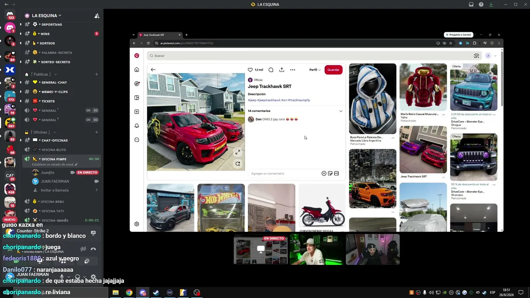Viewport: 530px width, 298px height.
Task: Open the Hot Wheels pin thumbnail
Action: tap(221, 208)
